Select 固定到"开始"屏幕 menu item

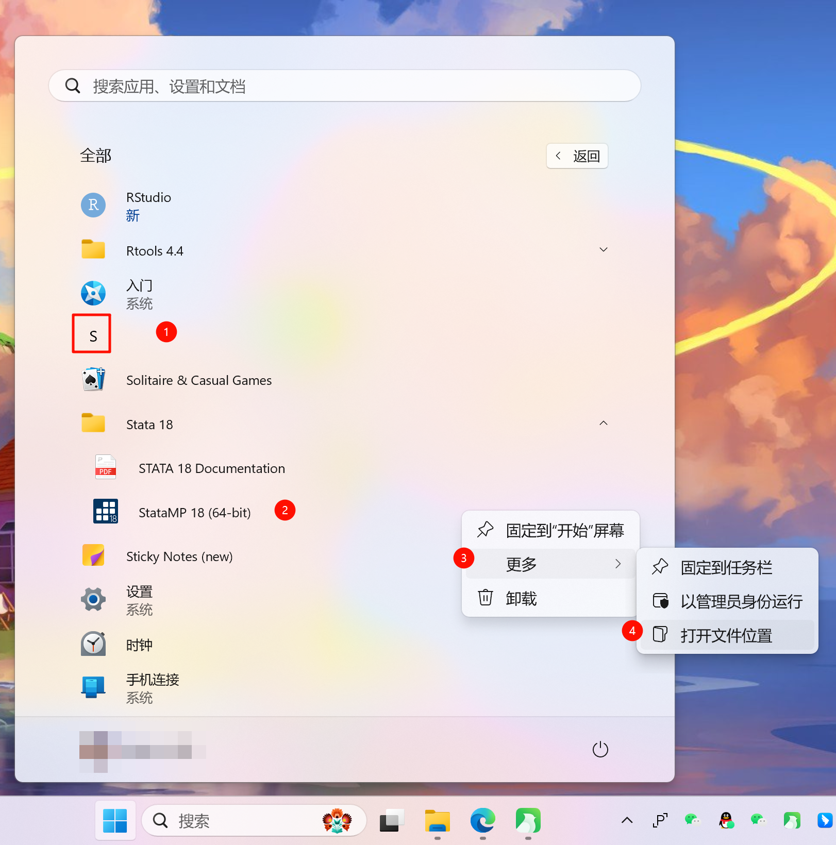point(550,530)
